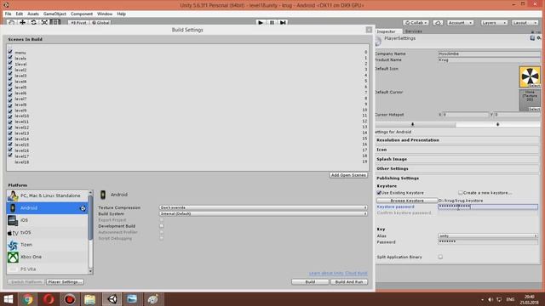Toggle the Global coordinate button
This screenshot has height=306, width=545.
[100, 23]
